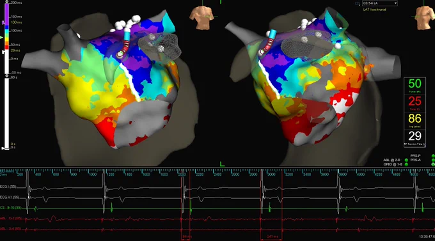Click the 0 s timeline bar handle

4,148
